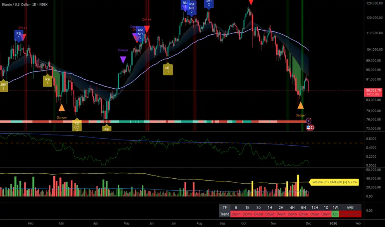Click the 128,000.00 price axis label
This screenshot has width=385, height=227.
374,3
